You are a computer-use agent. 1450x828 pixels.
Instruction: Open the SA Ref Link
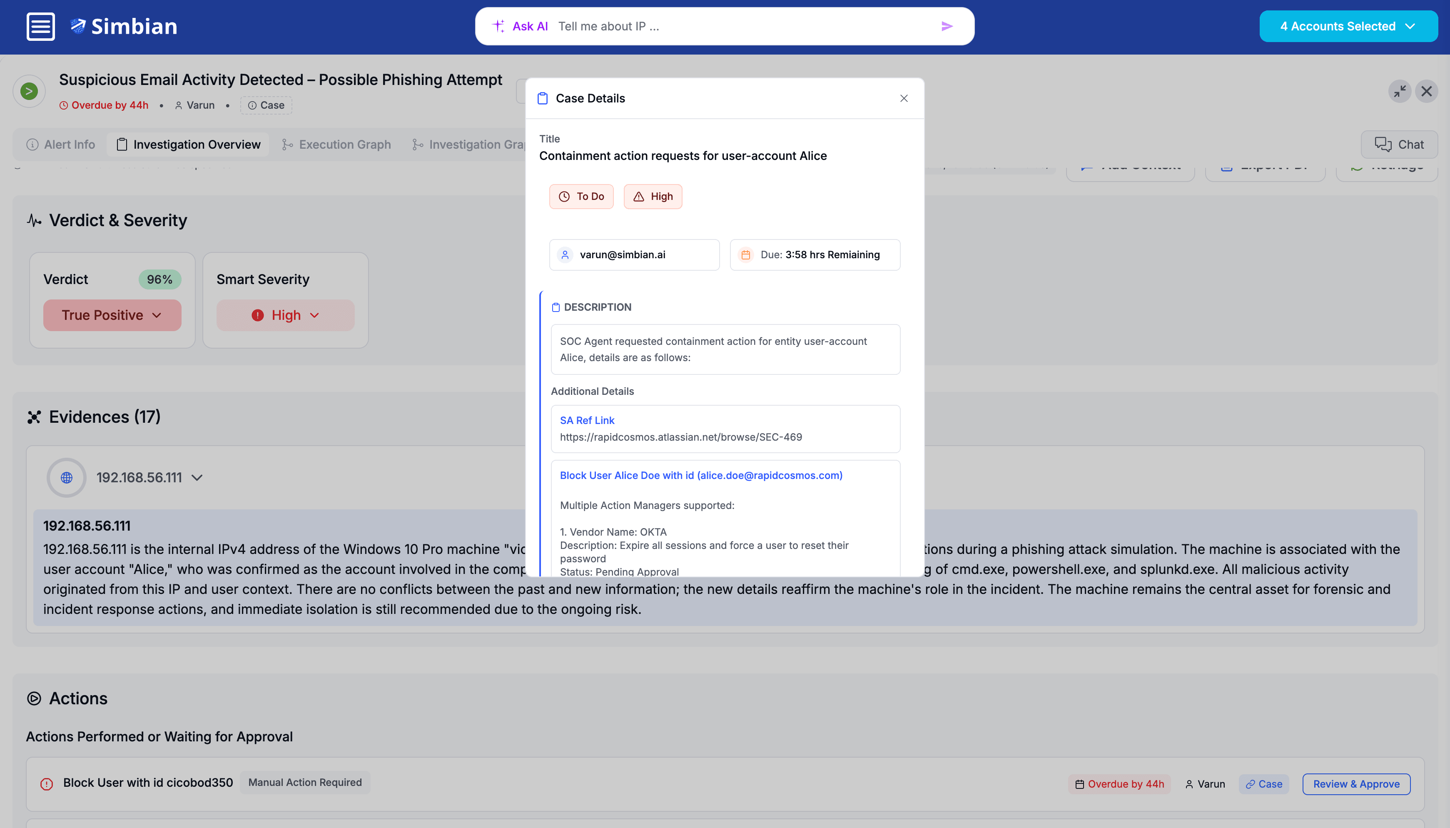click(x=587, y=420)
